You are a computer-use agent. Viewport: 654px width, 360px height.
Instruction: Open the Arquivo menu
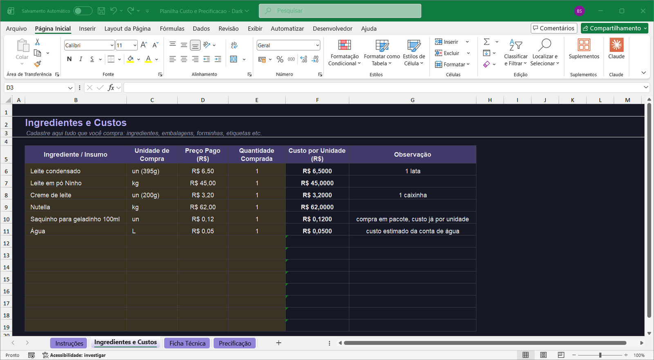pyautogui.click(x=16, y=29)
